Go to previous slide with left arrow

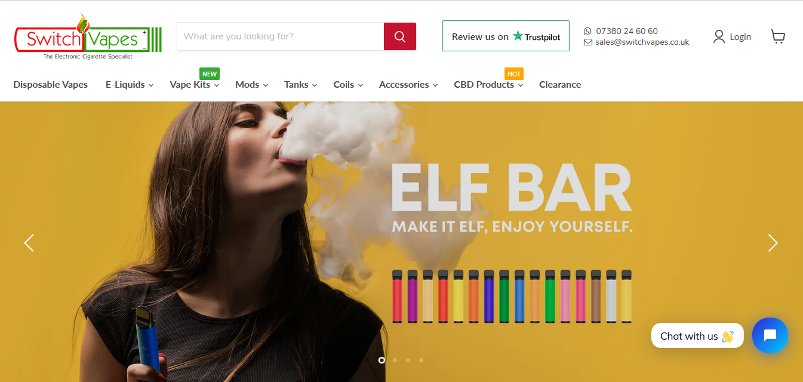pos(29,243)
